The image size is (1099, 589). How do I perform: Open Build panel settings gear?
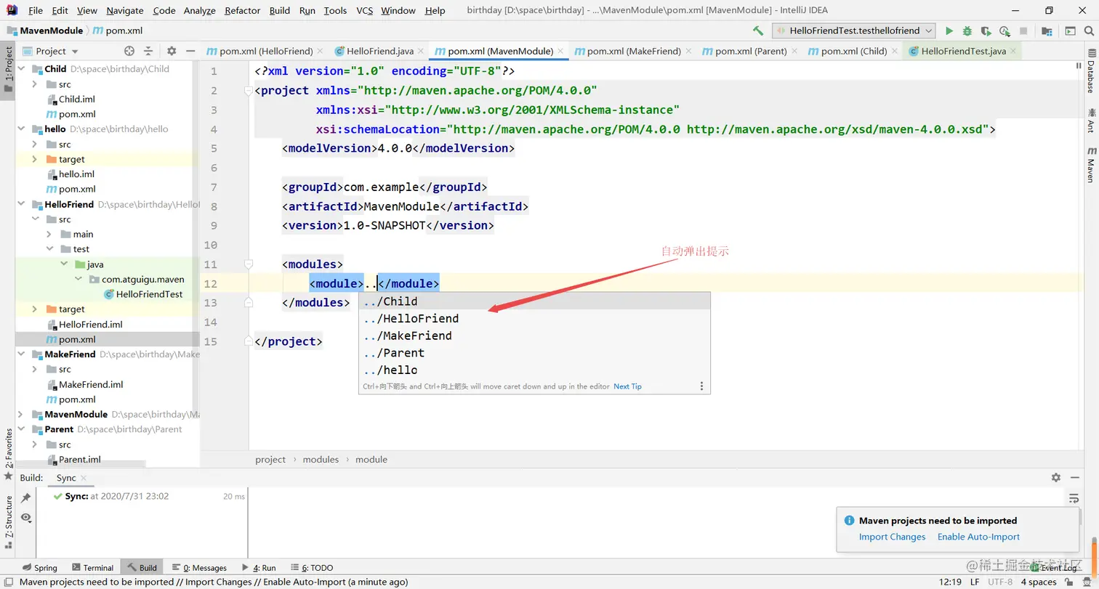1056,477
